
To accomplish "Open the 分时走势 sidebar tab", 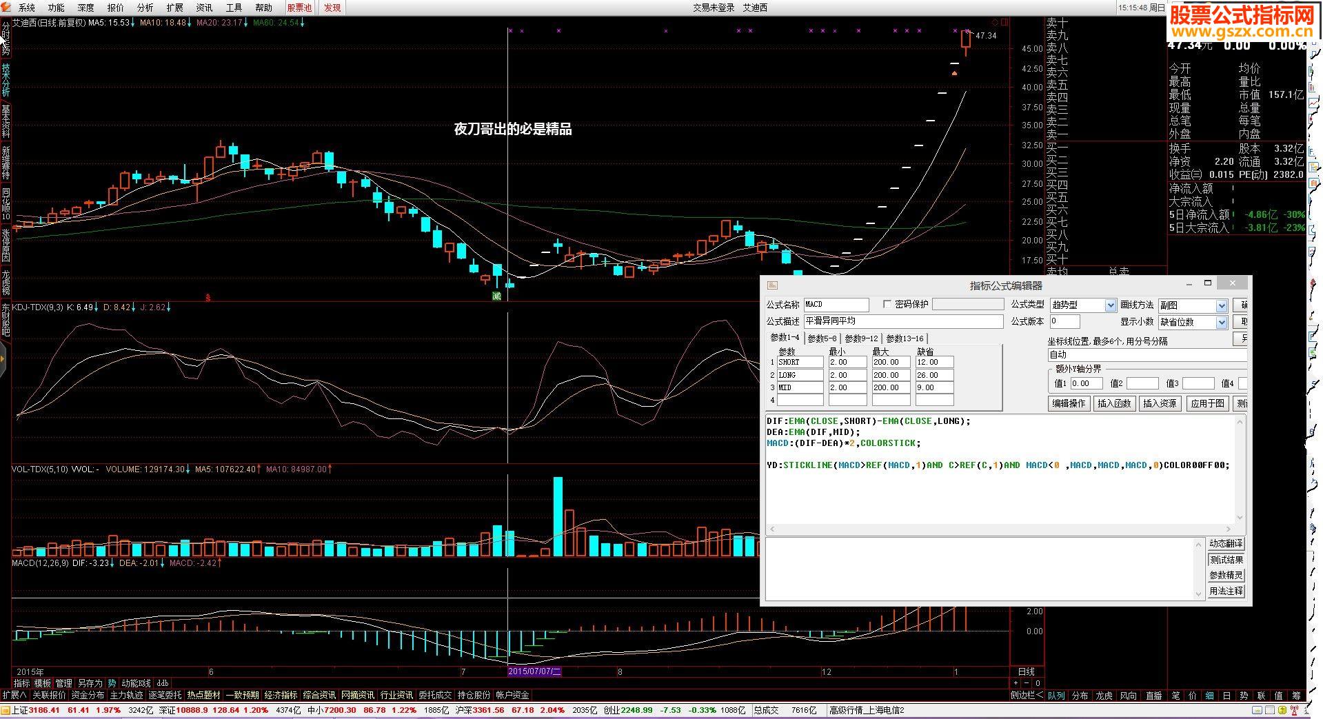I will coord(6,38).
